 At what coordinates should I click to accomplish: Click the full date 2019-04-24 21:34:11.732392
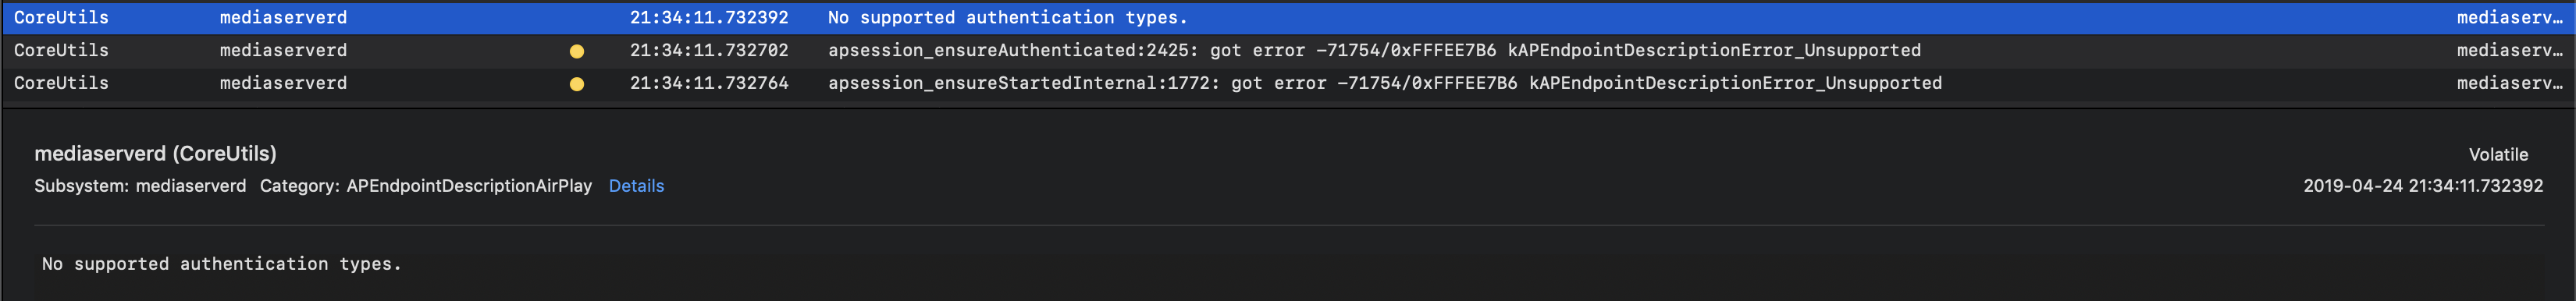pyautogui.click(x=2423, y=186)
